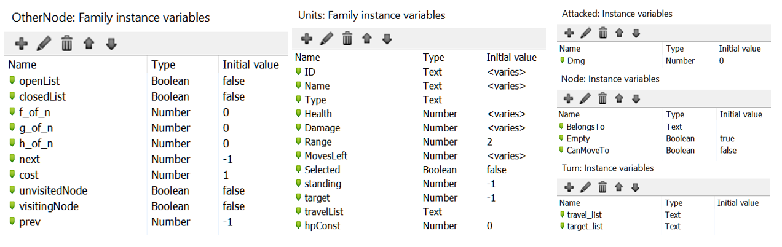The image size is (782, 247).
Task: Select the openList variable row
Action: (x=146, y=80)
